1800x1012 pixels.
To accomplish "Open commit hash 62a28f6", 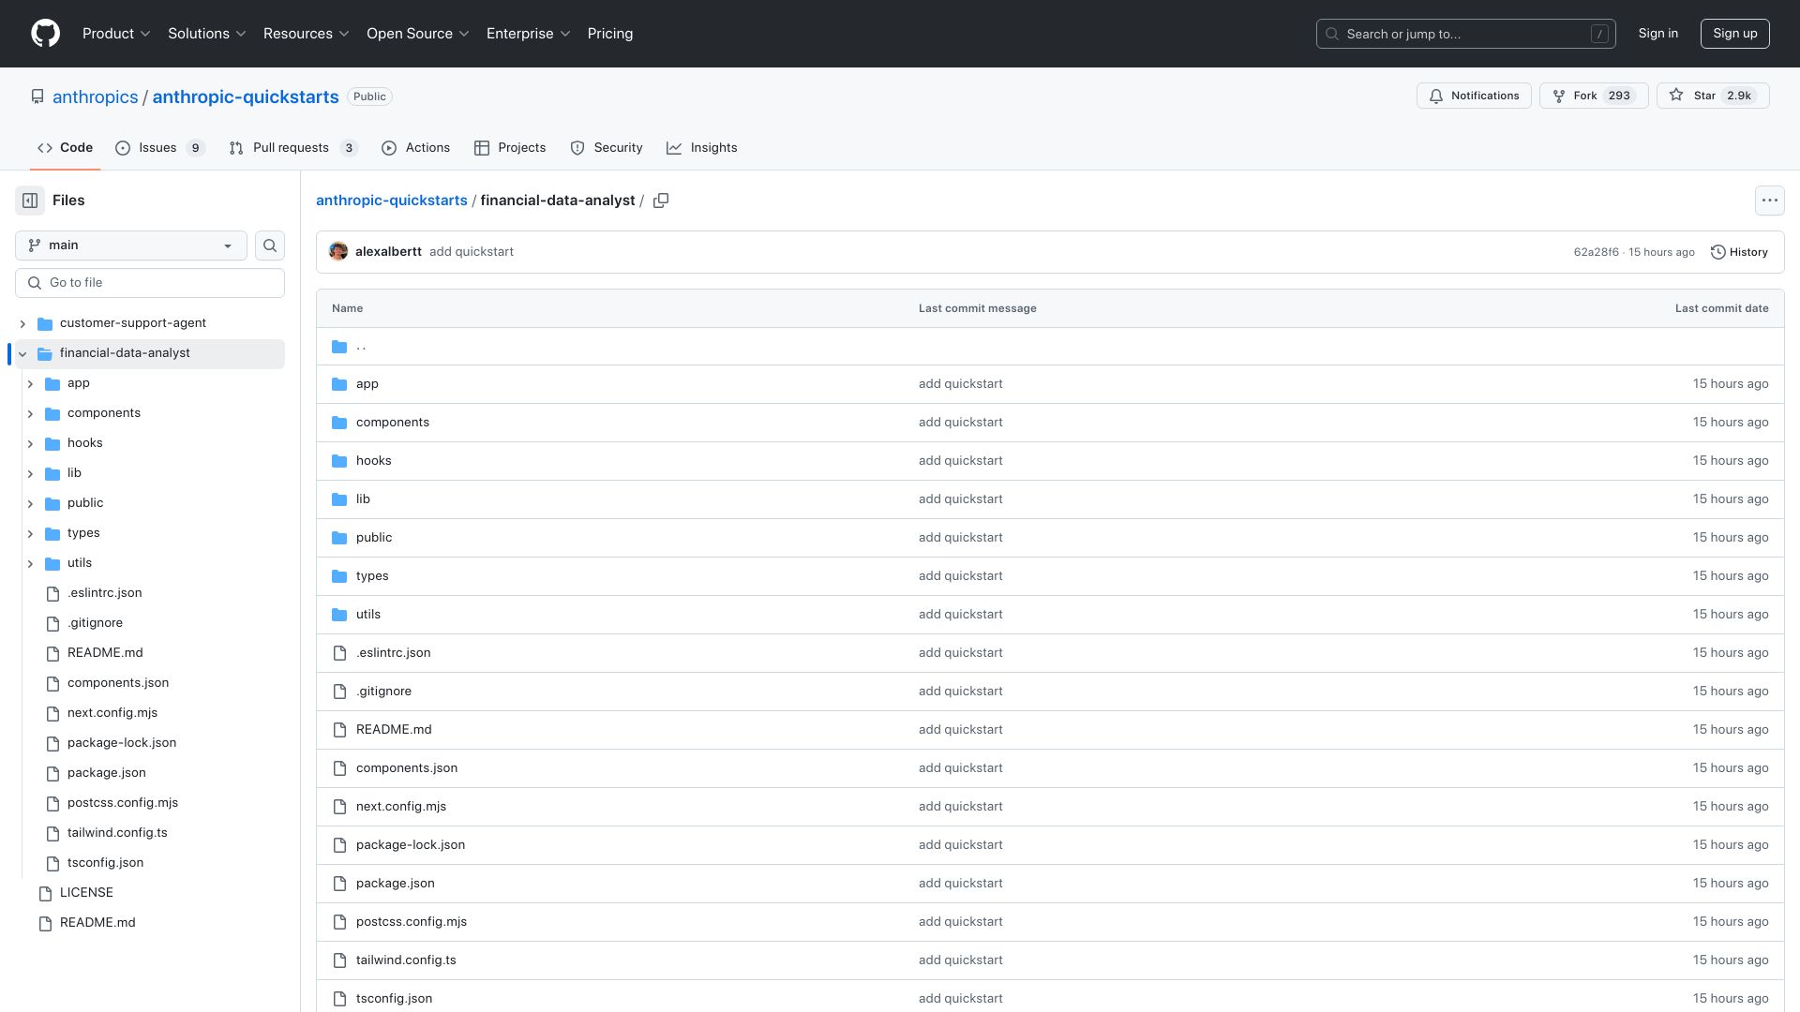I will [1596, 252].
